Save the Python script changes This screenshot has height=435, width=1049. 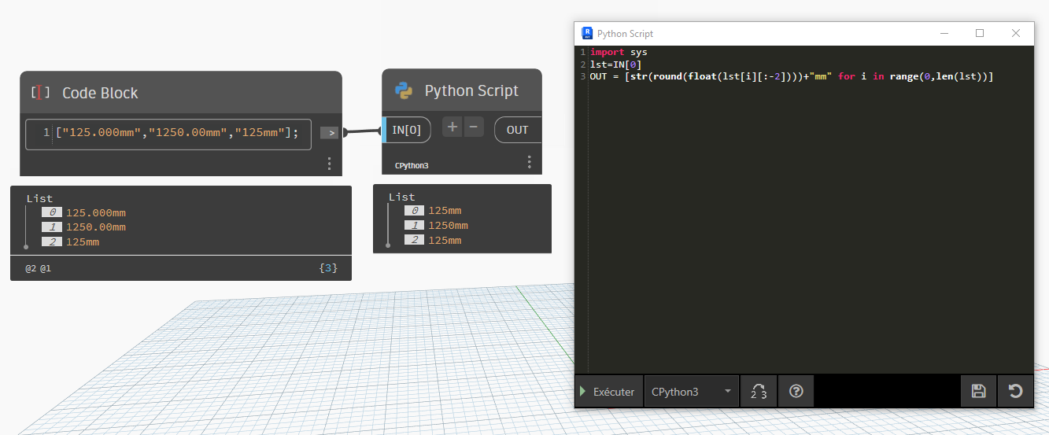pyautogui.click(x=978, y=391)
